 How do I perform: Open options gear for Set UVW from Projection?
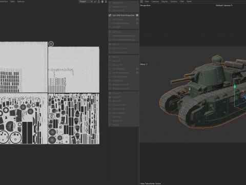point(137,15)
